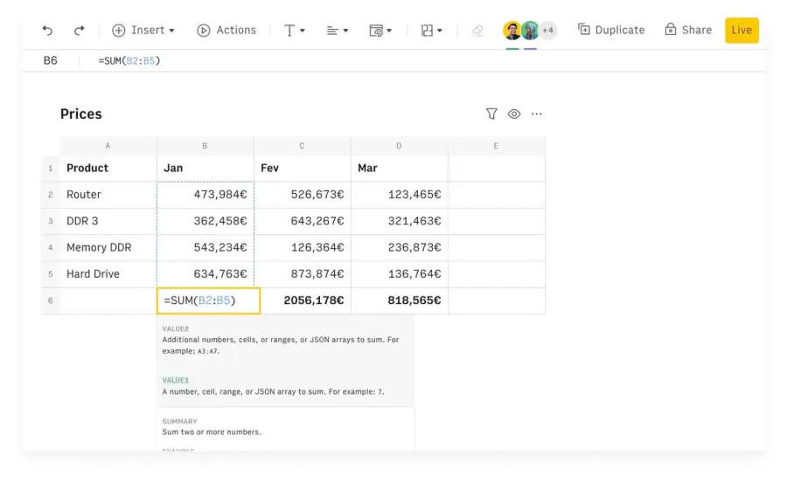Viewport: 787px width, 483px height.
Task: Click first collaborator avatar
Action: [512, 31]
